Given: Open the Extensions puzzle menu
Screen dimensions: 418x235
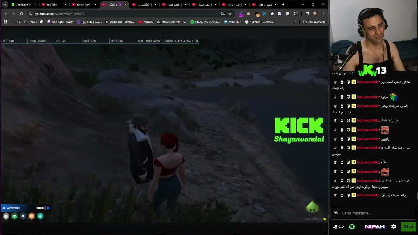Looking at the screenshot, I should coord(296,14).
